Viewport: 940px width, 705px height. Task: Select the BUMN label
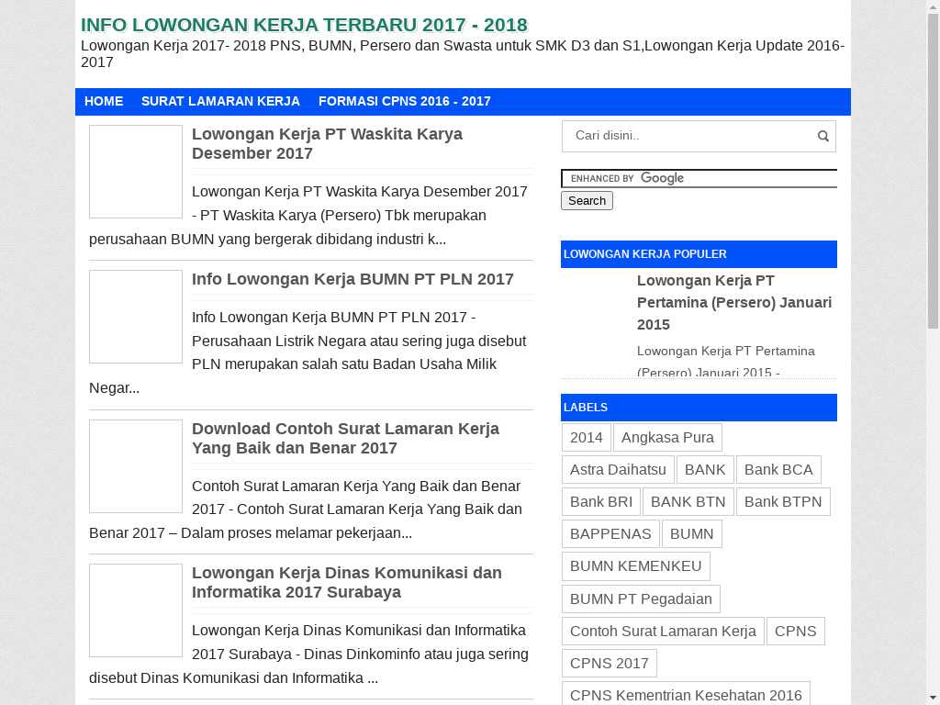point(692,534)
